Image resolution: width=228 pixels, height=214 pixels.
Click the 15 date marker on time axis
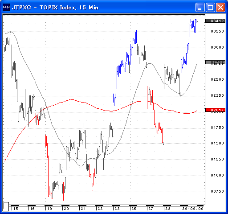click(16, 209)
